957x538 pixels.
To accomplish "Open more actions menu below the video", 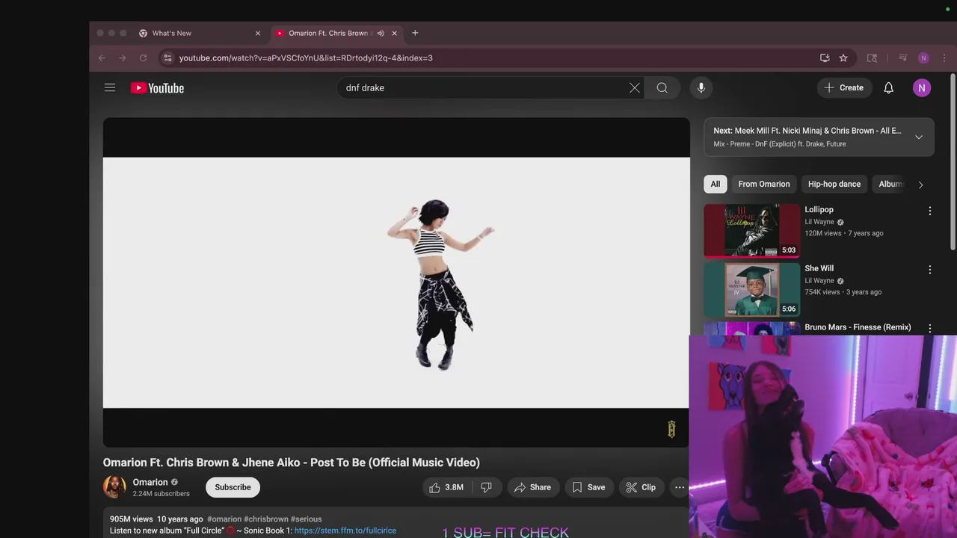I will click(x=679, y=487).
